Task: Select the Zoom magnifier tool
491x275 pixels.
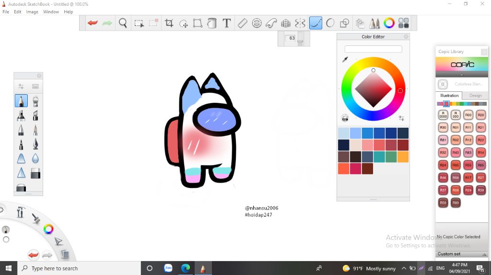Action: tap(123, 23)
